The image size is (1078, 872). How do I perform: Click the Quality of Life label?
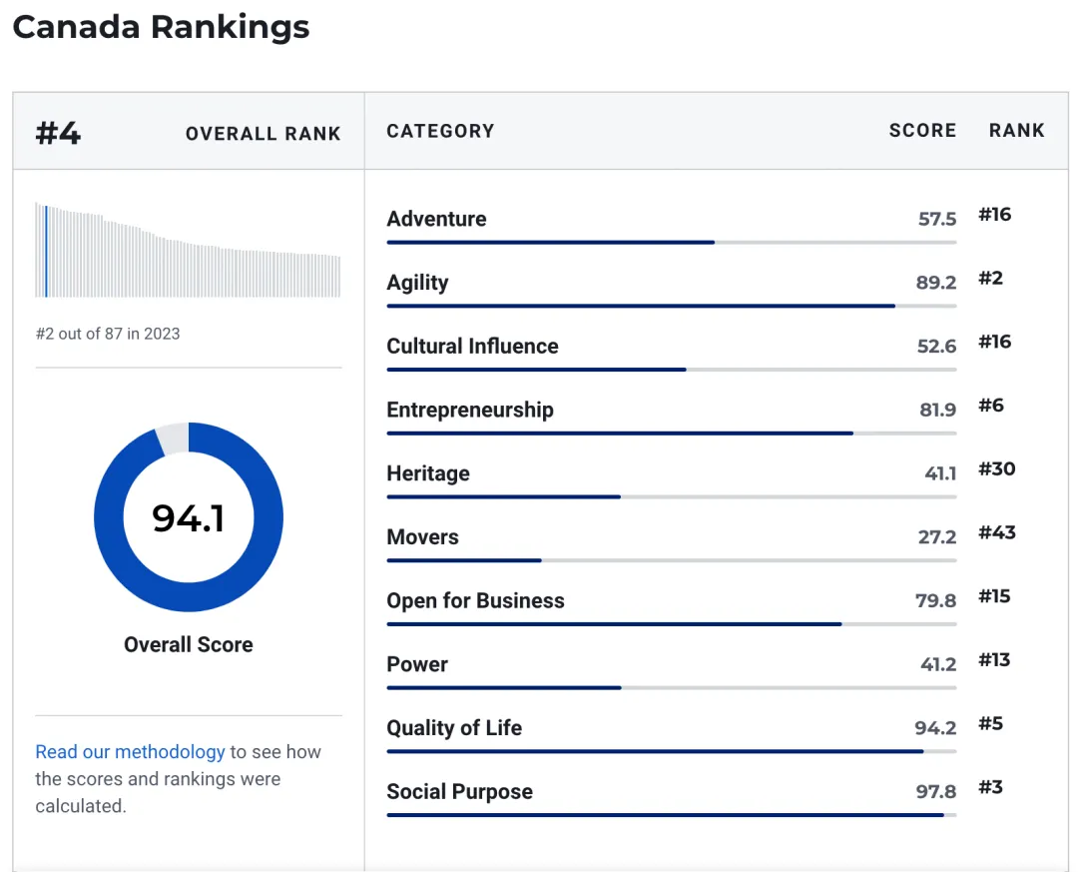click(x=454, y=728)
